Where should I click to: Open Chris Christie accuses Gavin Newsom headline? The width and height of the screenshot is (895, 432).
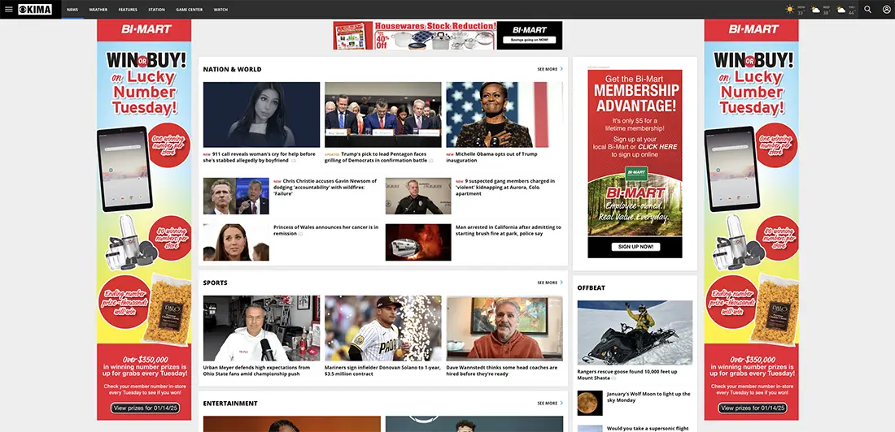pyautogui.click(x=325, y=187)
